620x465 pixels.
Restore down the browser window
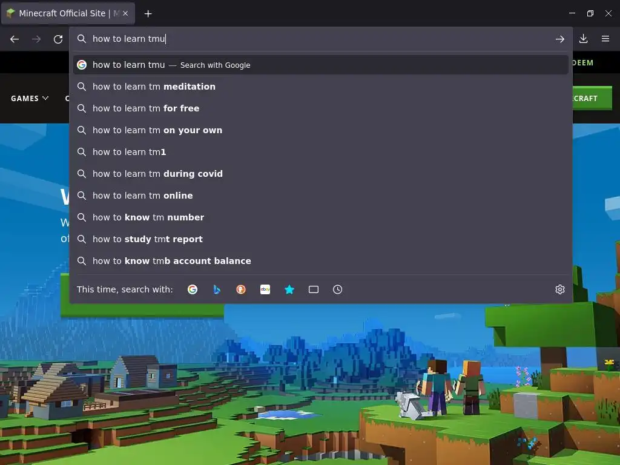point(590,13)
